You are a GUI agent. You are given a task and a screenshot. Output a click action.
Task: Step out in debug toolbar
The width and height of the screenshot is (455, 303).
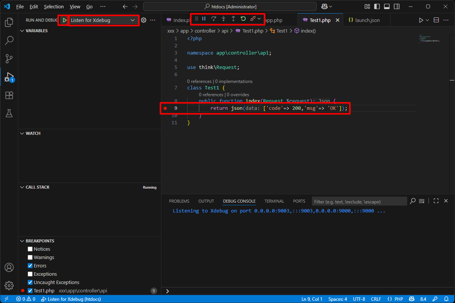pos(233,19)
